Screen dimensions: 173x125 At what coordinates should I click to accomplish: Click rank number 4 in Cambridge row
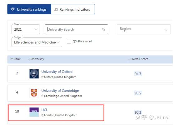pyautogui.click(x=17, y=92)
